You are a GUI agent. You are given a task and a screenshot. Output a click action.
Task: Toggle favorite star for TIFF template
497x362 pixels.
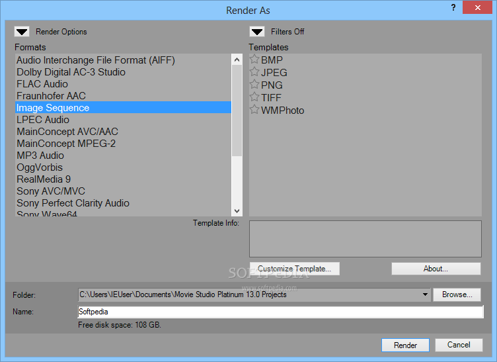pos(254,97)
